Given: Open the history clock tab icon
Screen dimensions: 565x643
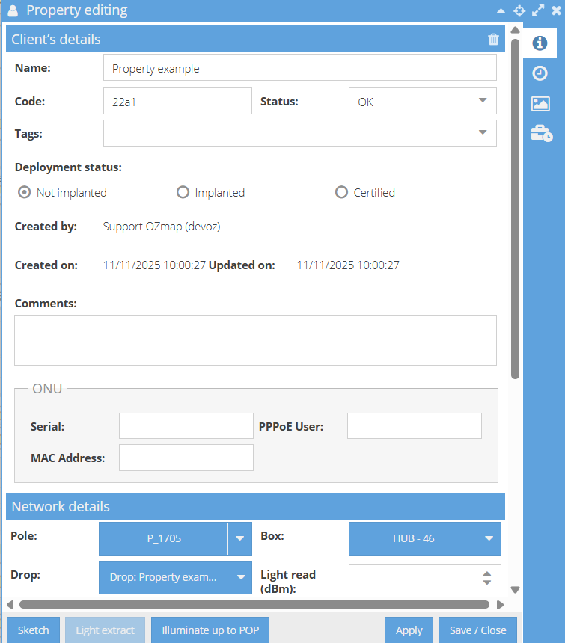Looking at the screenshot, I should tap(540, 73).
